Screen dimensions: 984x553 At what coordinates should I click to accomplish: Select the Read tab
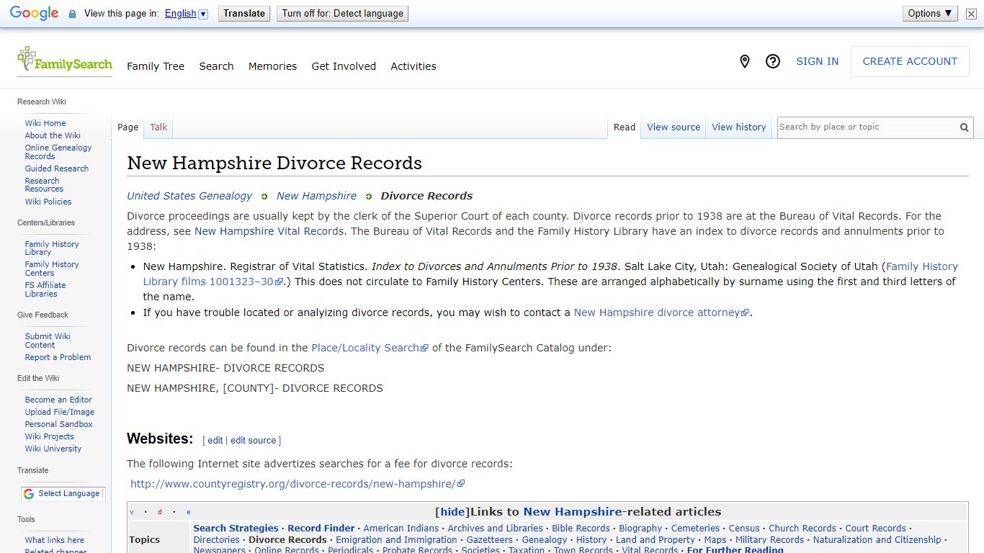[625, 127]
